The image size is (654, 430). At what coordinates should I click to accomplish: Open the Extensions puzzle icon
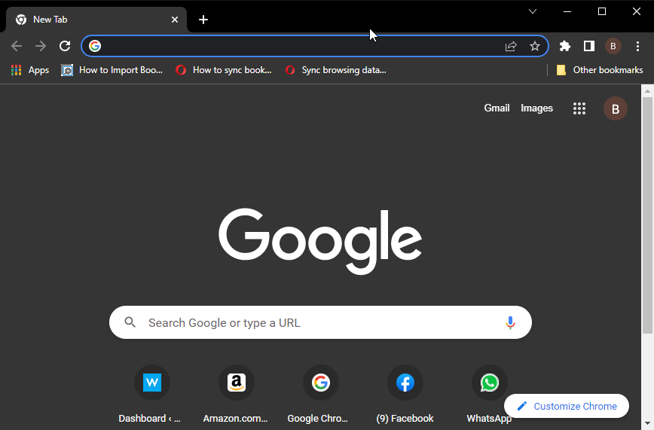tap(565, 46)
